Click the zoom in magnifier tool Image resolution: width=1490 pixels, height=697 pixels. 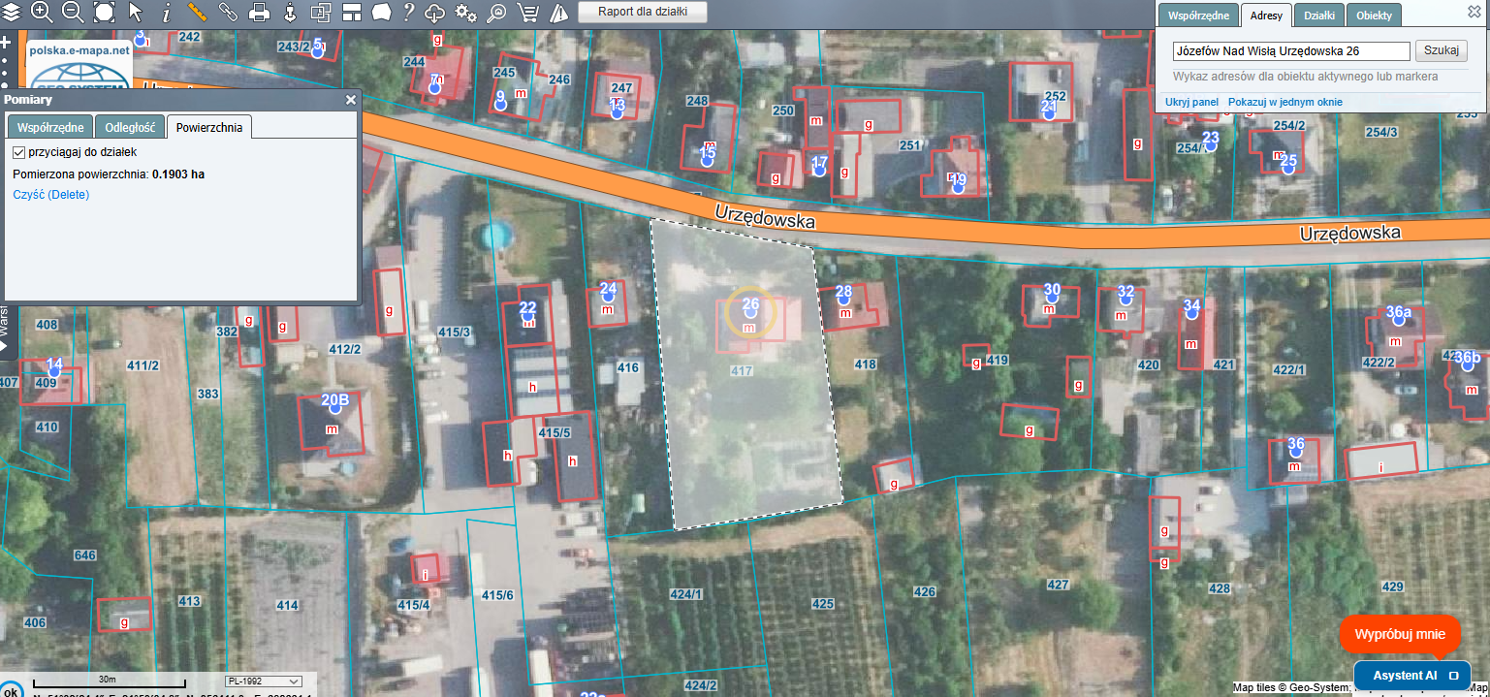click(x=42, y=13)
